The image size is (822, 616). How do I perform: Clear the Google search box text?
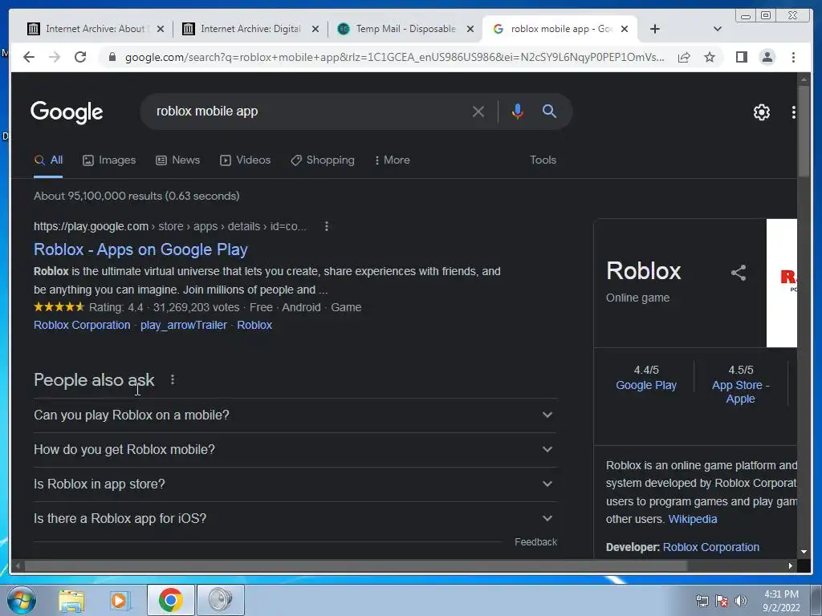click(x=478, y=111)
